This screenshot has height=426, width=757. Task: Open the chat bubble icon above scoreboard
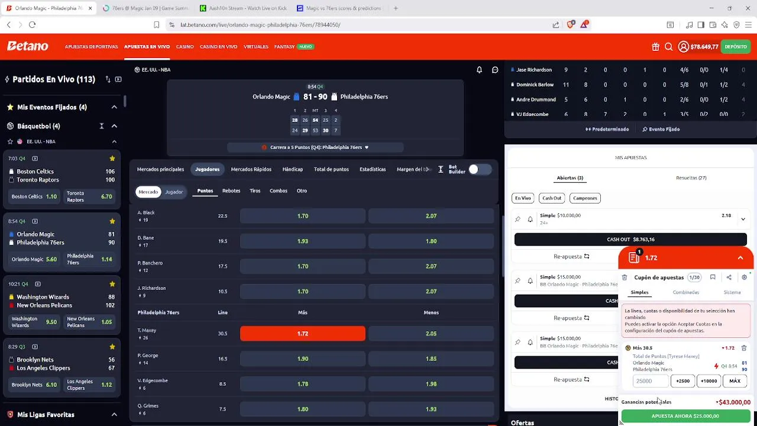(495, 70)
